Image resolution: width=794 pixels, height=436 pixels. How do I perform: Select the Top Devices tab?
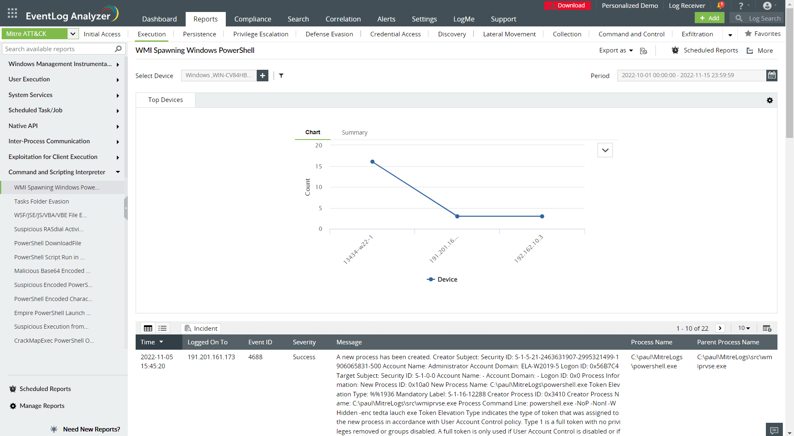pyautogui.click(x=165, y=100)
